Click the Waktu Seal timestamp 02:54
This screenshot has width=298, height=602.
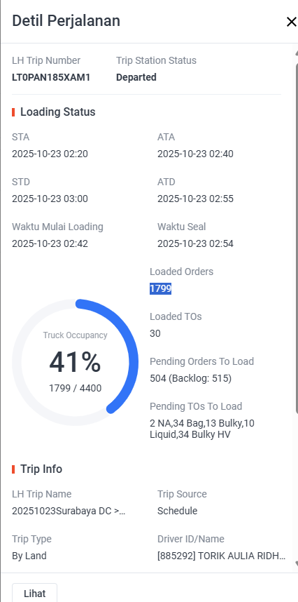195,243
